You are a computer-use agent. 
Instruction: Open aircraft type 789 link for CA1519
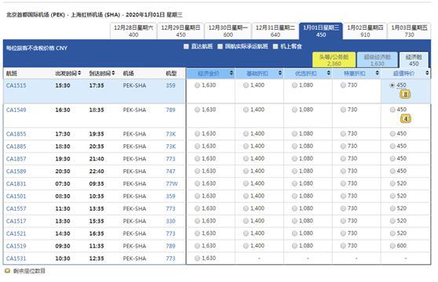(170, 246)
